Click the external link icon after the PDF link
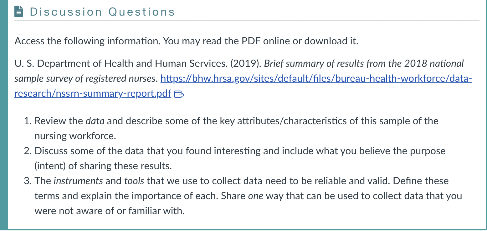The image size is (487, 231). [x=179, y=94]
